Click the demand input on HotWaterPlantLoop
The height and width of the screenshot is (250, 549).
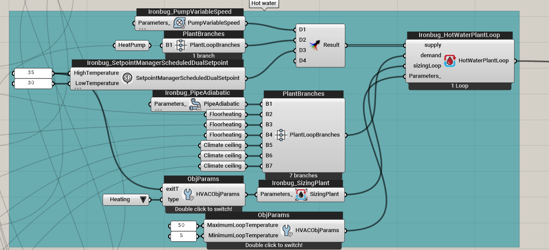pos(431,55)
